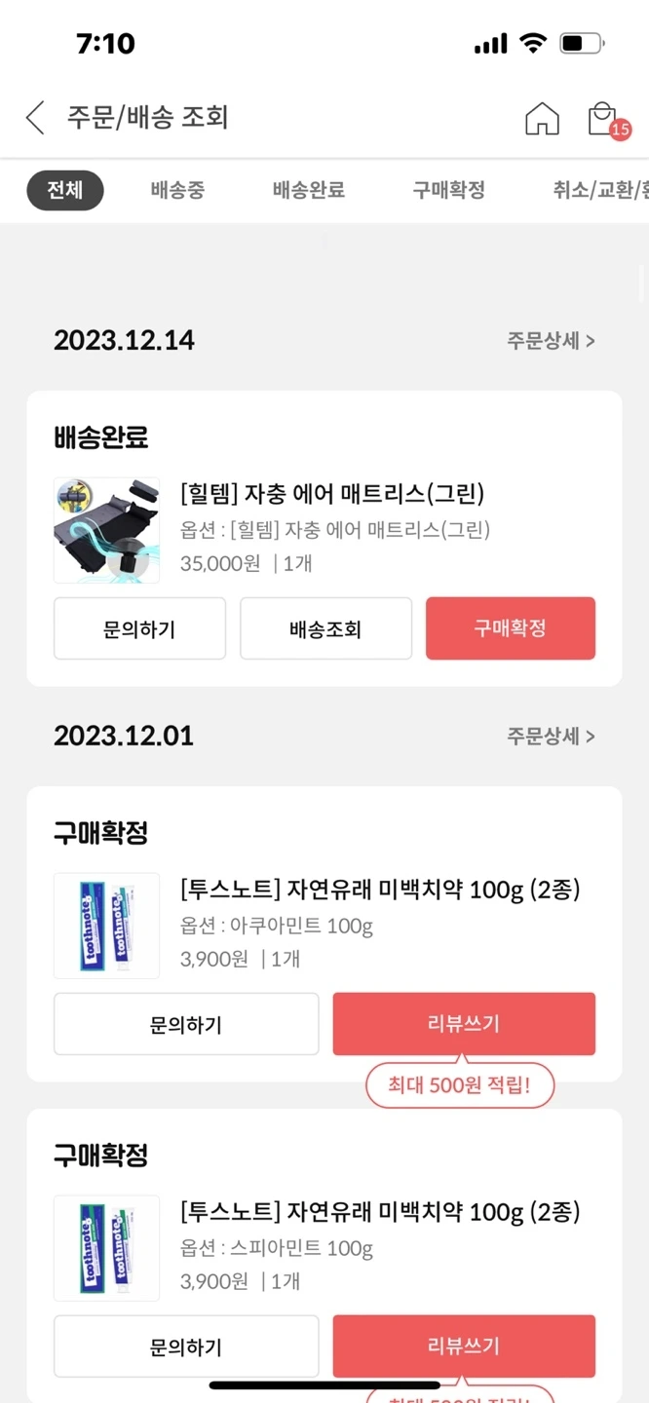Go back using the left arrow icon
The width and height of the screenshot is (649, 1403).
click(33, 117)
